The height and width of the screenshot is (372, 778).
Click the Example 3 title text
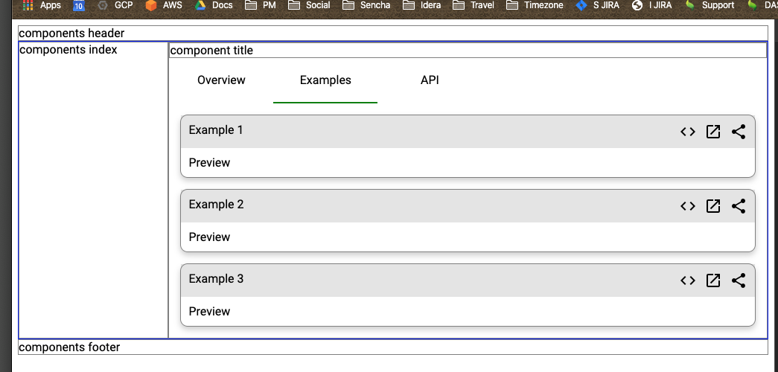217,279
